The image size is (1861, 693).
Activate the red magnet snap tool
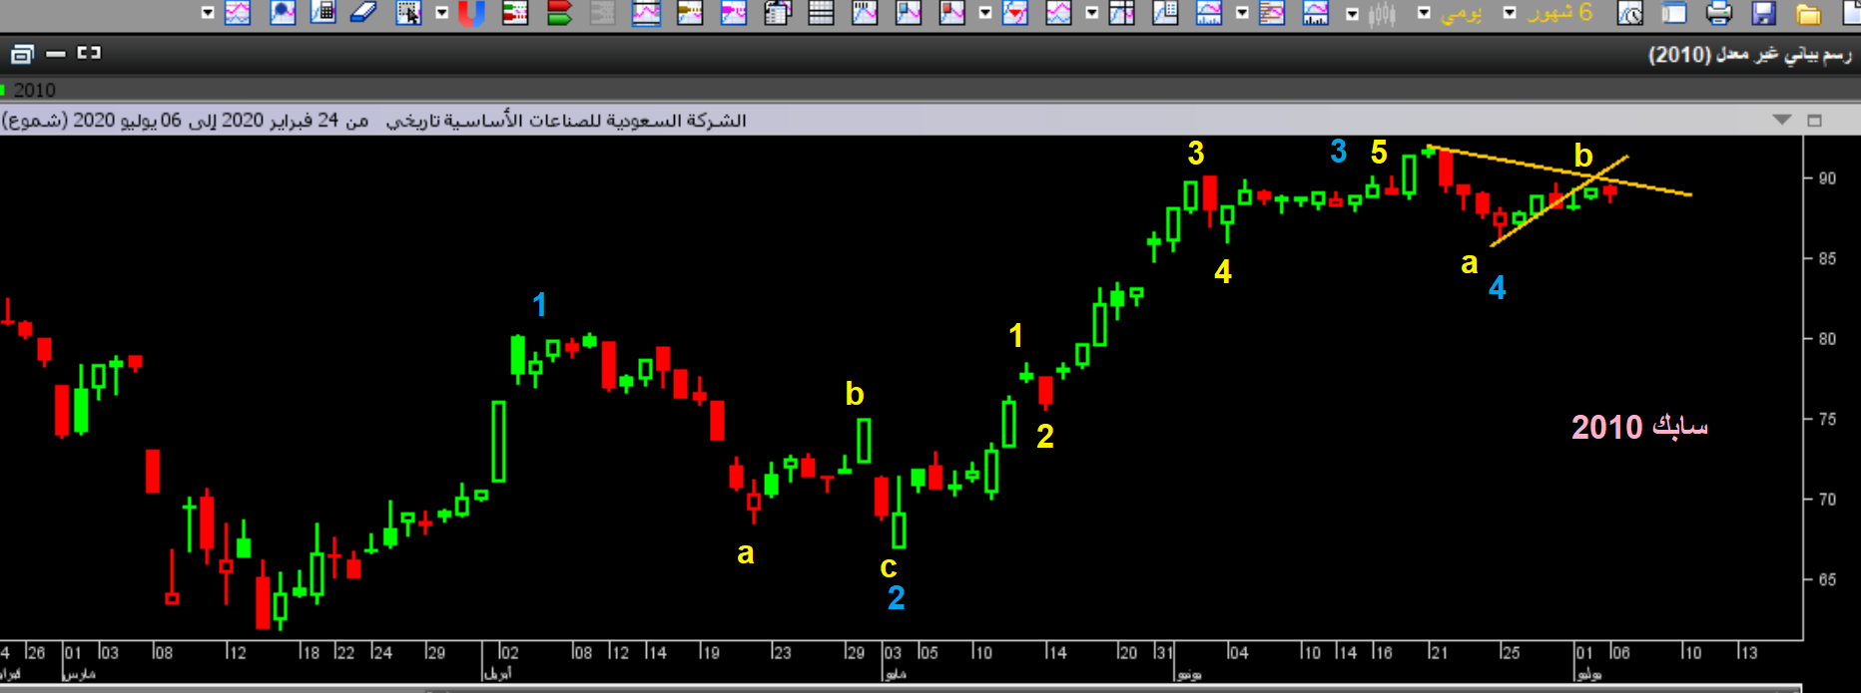471,13
